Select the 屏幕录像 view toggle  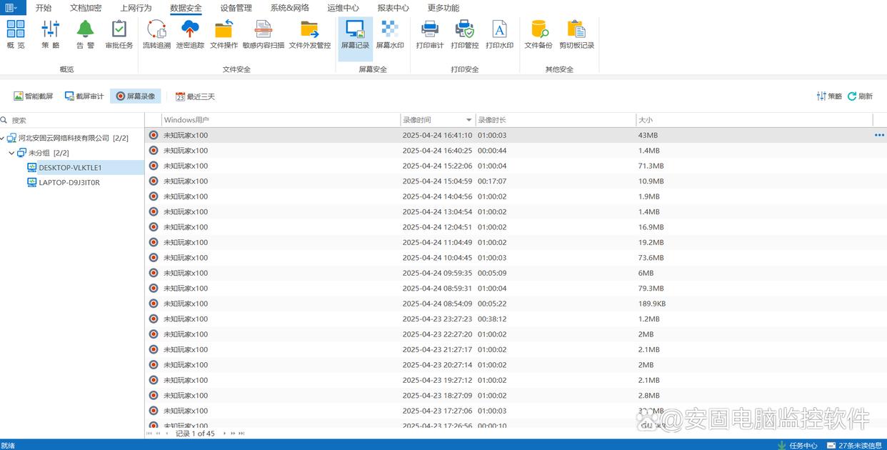coord(135,96)
